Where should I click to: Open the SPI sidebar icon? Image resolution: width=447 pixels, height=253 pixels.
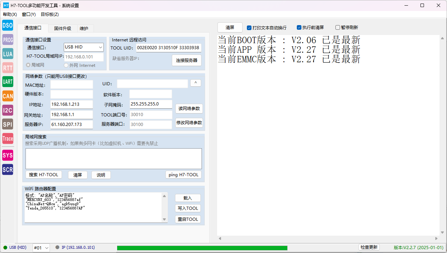coord(7,124)
